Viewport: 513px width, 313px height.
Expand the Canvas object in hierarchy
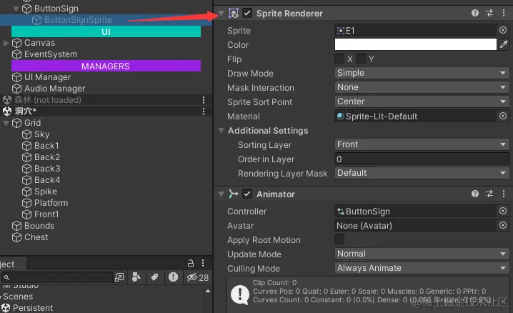(x=6, y=43)
